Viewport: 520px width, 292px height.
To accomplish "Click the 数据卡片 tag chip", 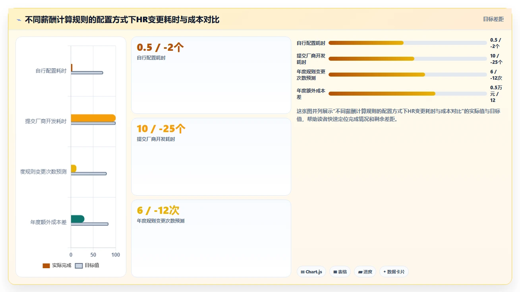I will tap(394, 272).
